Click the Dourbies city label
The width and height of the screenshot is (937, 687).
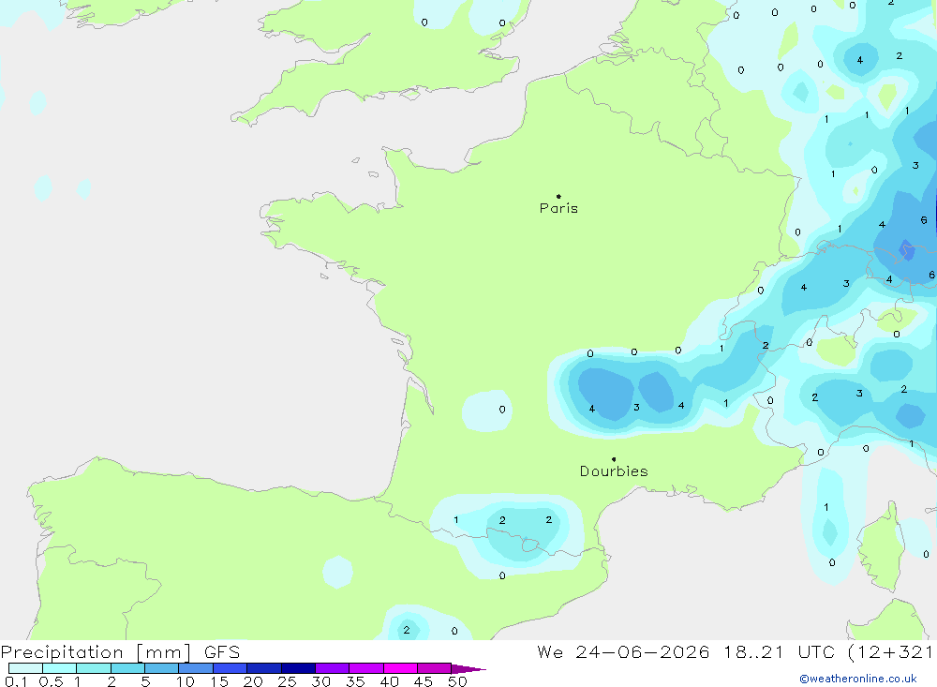614,471
